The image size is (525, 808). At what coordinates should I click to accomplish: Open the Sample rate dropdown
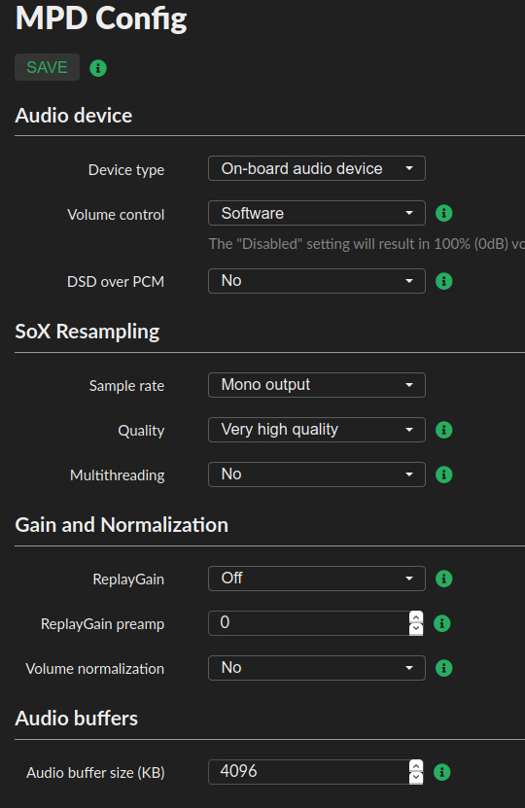tap(316, 385)
